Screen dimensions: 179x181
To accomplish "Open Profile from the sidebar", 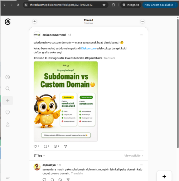I will tap(8, 125).
